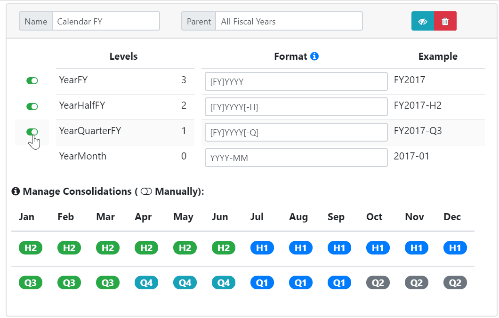
Task: Open the Parent field All Fiscal Years
Action: click(x=289, y=21)
